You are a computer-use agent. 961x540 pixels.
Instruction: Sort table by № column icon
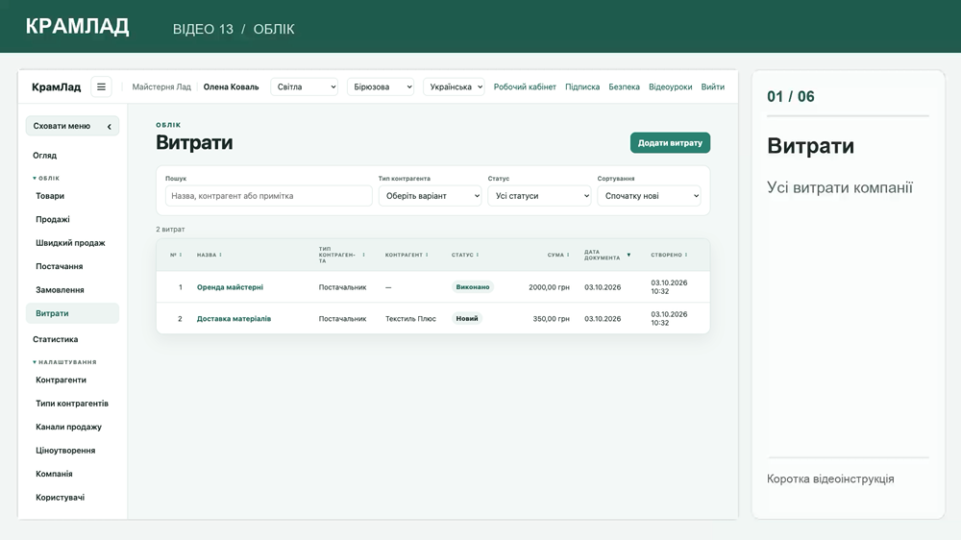pyautogui.click(x=181, y=255)
